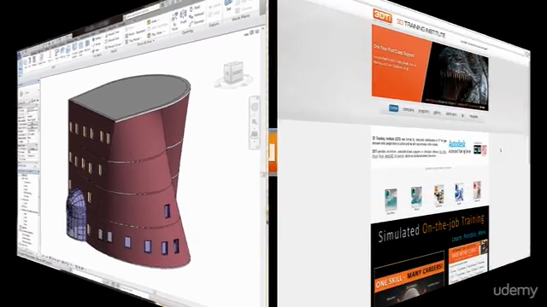Select the Window tool in Build panel
Image resolution: width=547 pixels, height=307 pixels.
34,61
